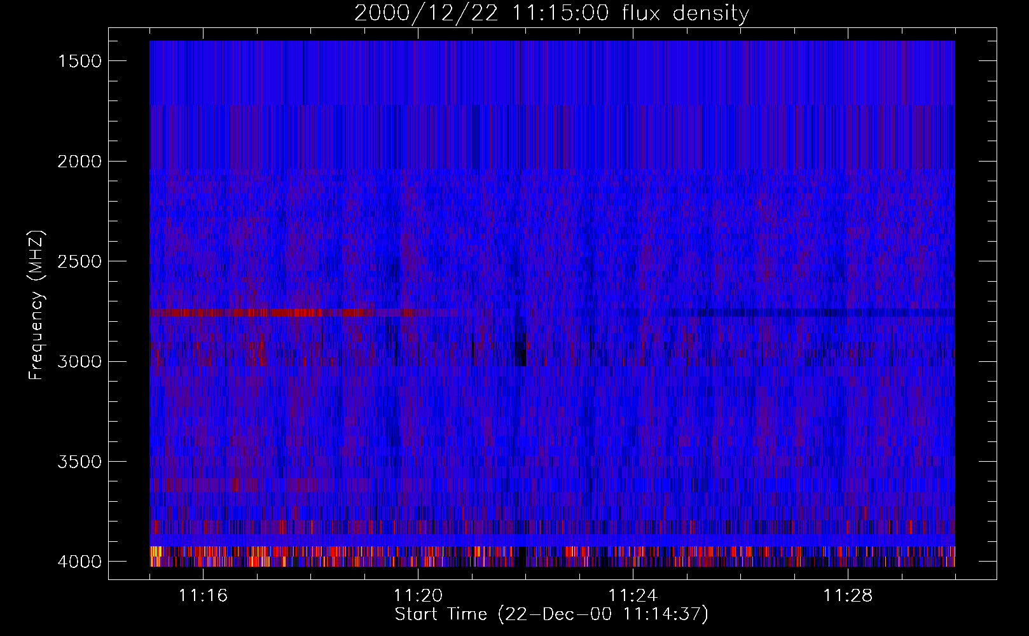1029x636 pixels.
Task: Click the 3500 frequency tick label
Action: (x=79, y=462)
